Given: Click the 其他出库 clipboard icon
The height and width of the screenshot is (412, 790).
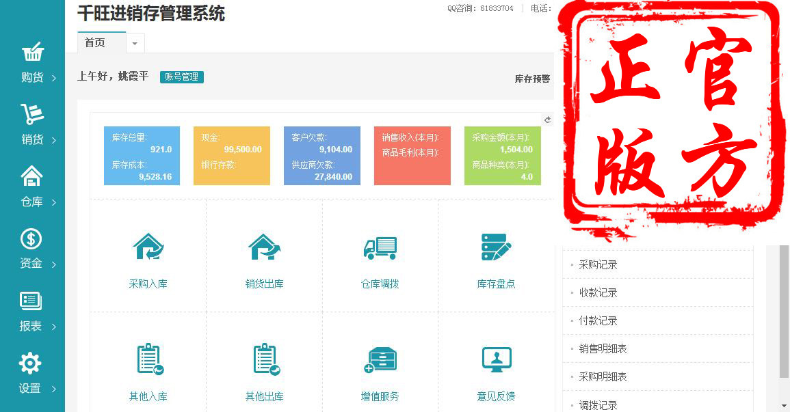Looking at the screenshot, I should coord(266,359).
